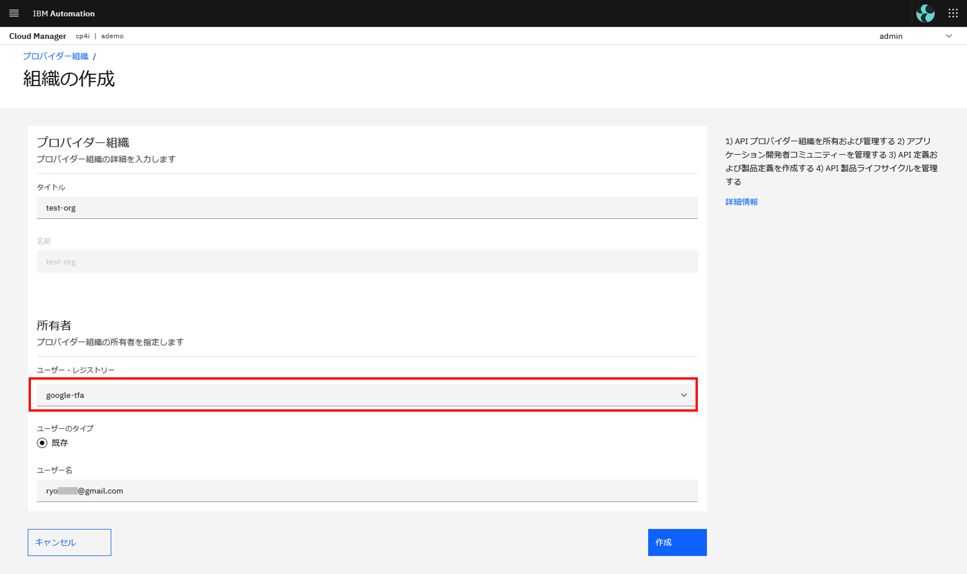The image size is (967, 574).
Task: Go back to プロバイダー組織 breadcrumb
Action: click(55, 56)
